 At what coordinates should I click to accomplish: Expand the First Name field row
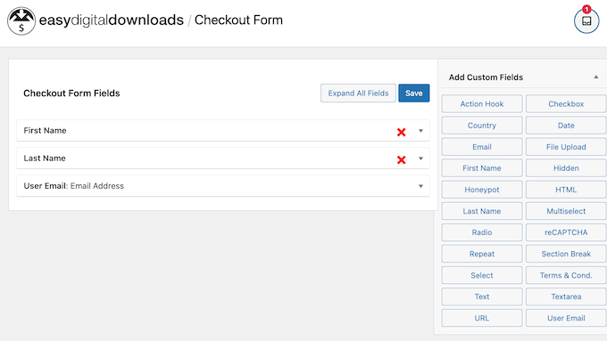click(x=420, y=131)
